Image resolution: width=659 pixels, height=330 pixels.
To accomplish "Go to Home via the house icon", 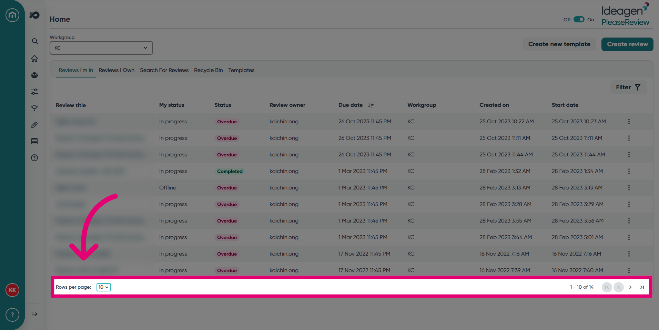I will pos(34,59).
